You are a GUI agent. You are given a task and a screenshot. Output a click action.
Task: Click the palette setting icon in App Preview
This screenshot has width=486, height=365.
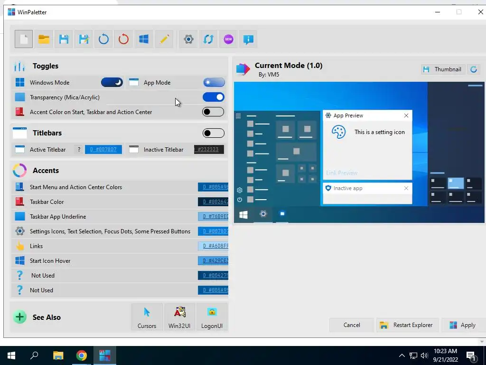pos(338,132)
